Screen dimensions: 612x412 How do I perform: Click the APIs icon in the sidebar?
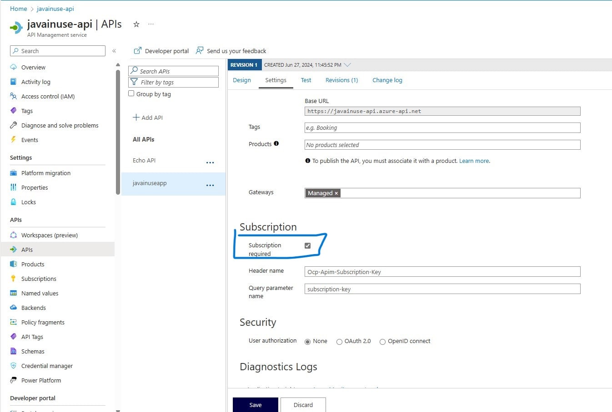point(13,250)
